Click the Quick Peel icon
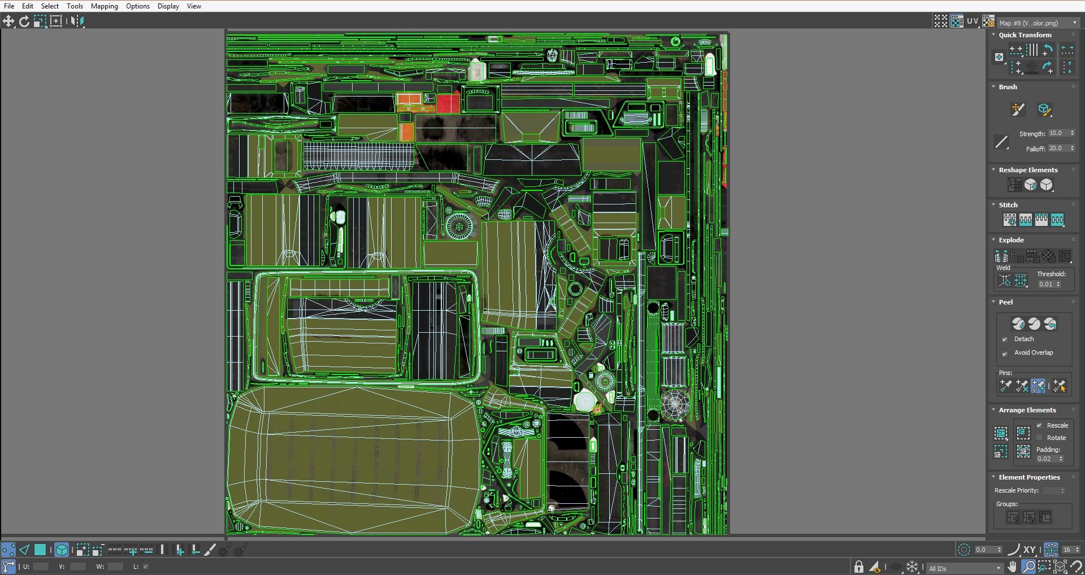This screenshot has width=1085, height=575. [x=1018, y=324]
